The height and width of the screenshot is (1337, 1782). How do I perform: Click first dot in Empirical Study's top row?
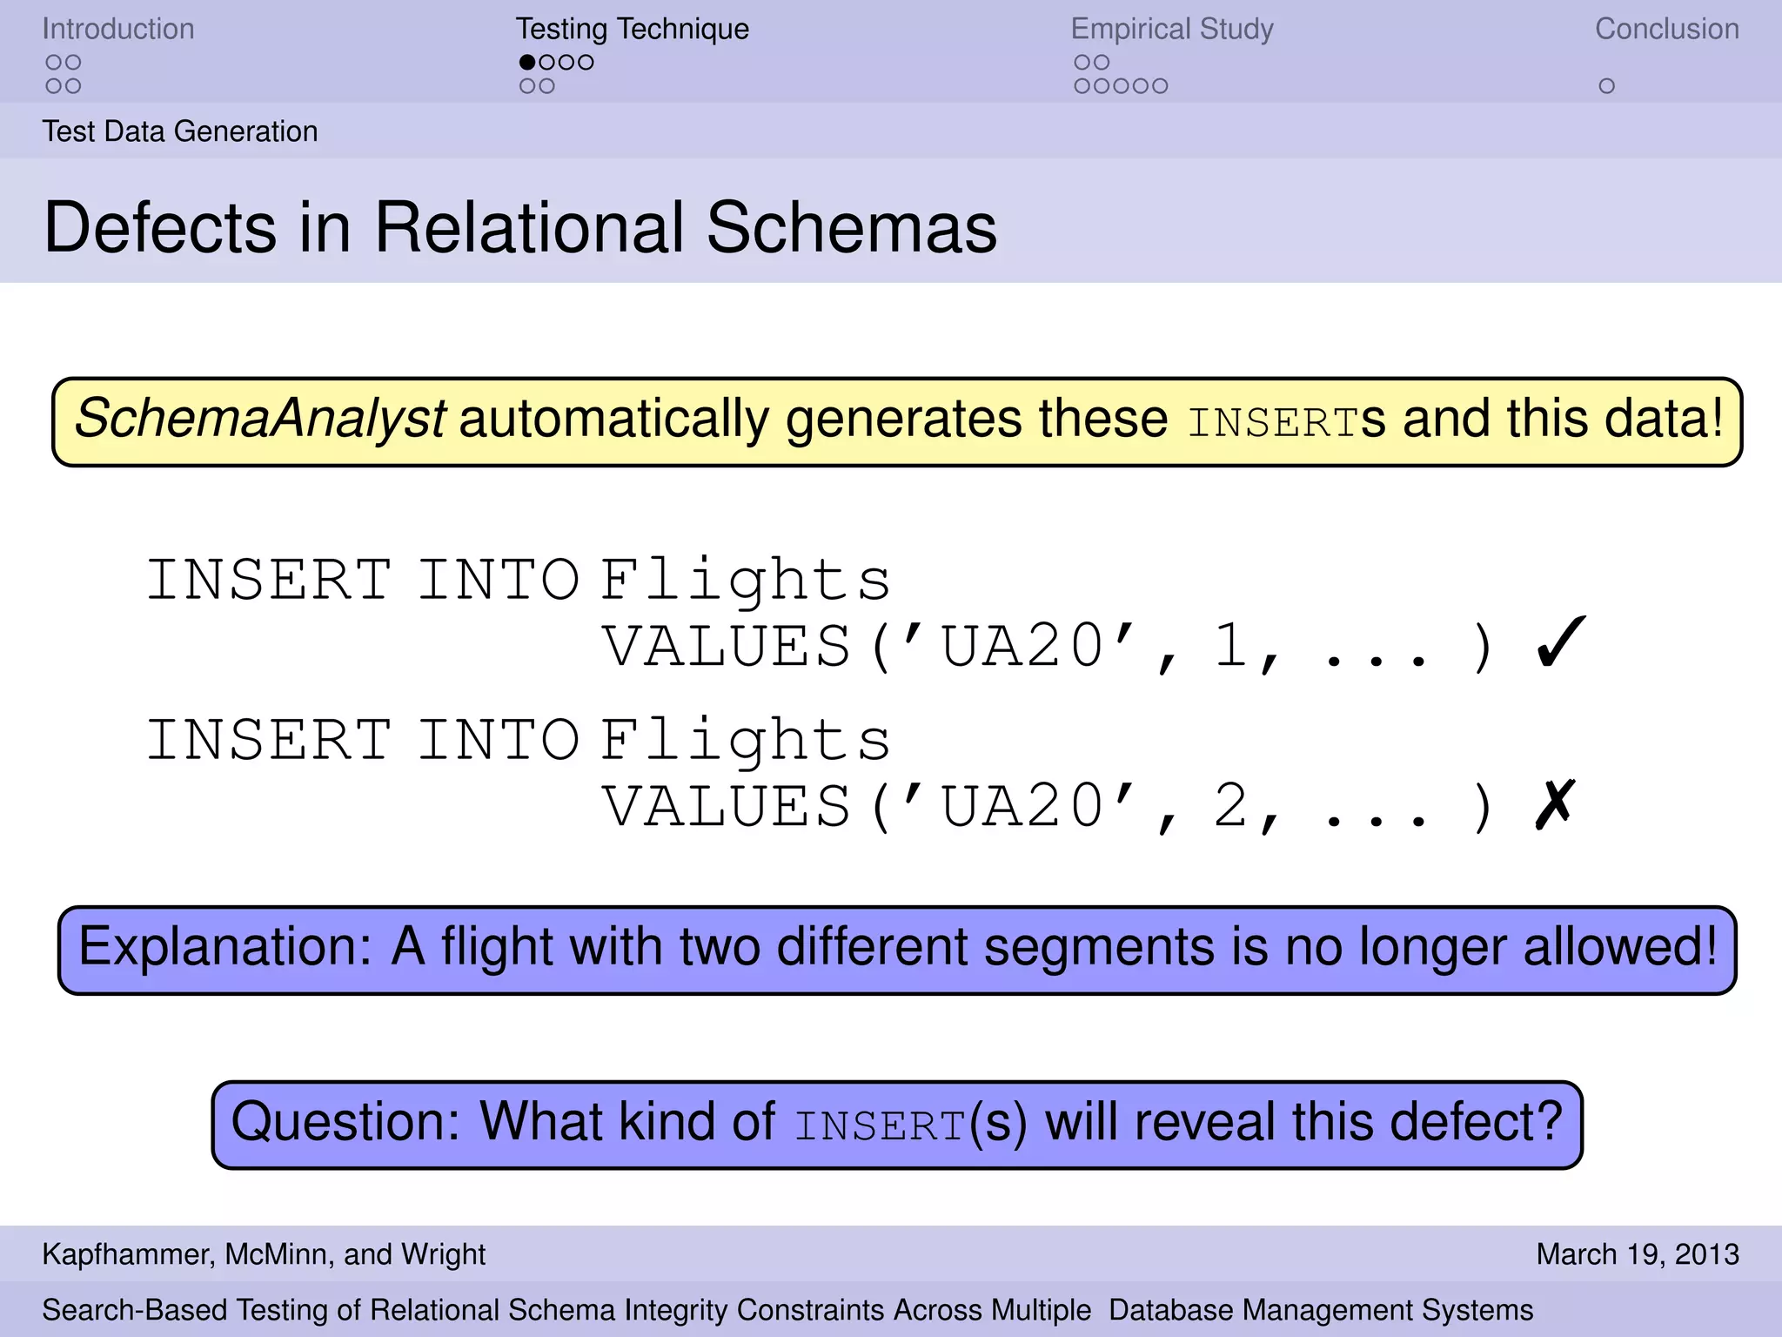[x=1082, y=63]
